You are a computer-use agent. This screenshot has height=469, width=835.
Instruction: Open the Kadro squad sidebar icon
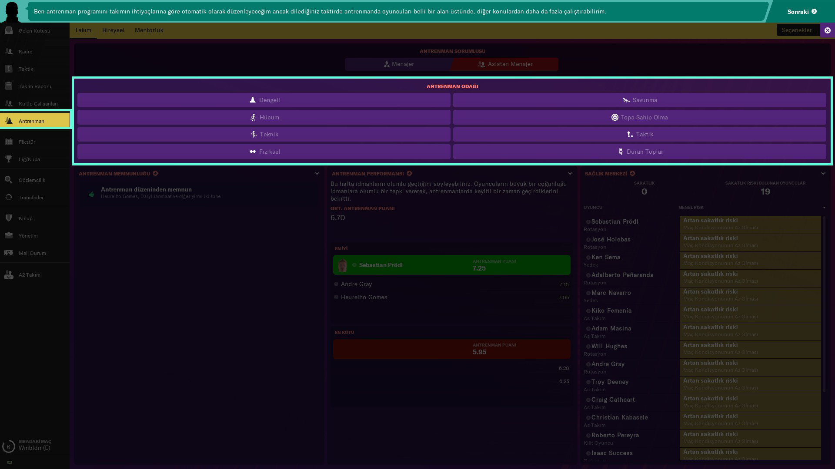pos(9,51)
